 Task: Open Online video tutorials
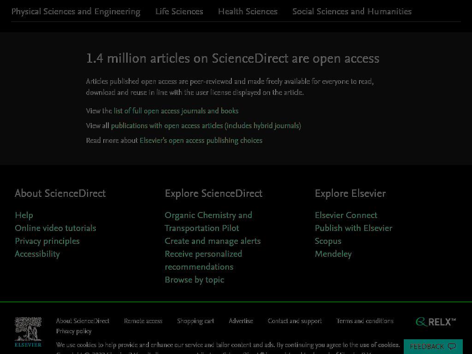56,228
